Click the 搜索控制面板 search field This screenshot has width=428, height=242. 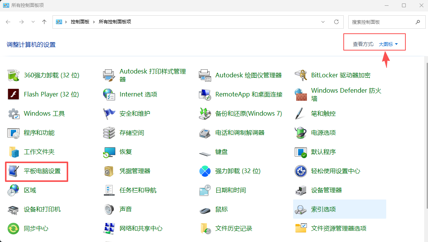[387, 22]
